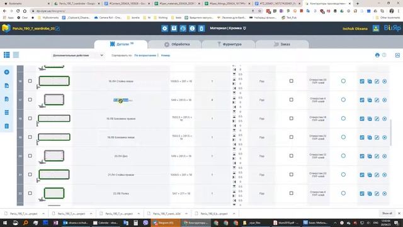Click row 16 Стойка левая part thumbnail
Screen dimensions: 403x227
click(x=54, y=81)
